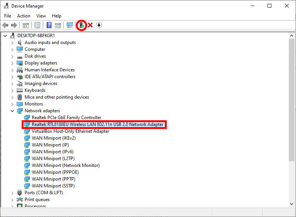Click the scrollbar up arrow

(291, 36)
